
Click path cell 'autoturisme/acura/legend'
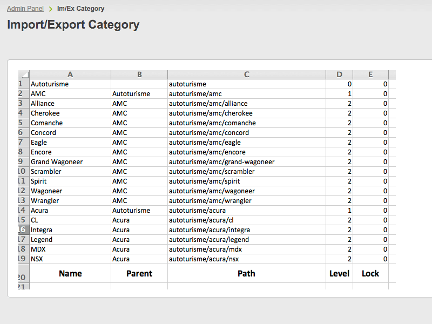(247, 239)
